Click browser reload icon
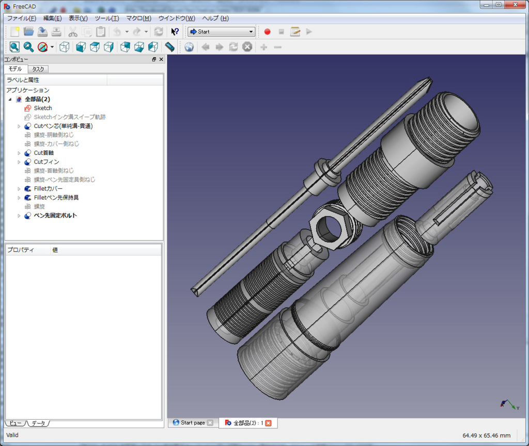 (234, 47)
